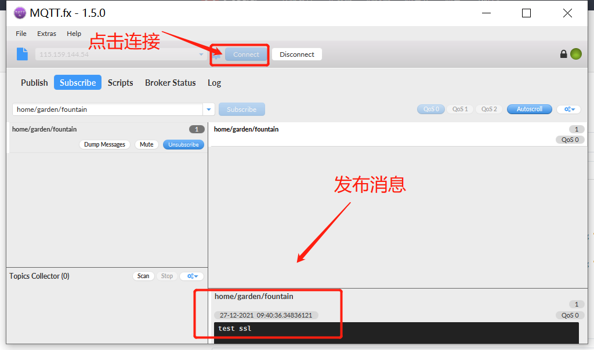Click QoS 0 badge on received message row
Viewport: 594px width, 350px height.
(570, 140)
